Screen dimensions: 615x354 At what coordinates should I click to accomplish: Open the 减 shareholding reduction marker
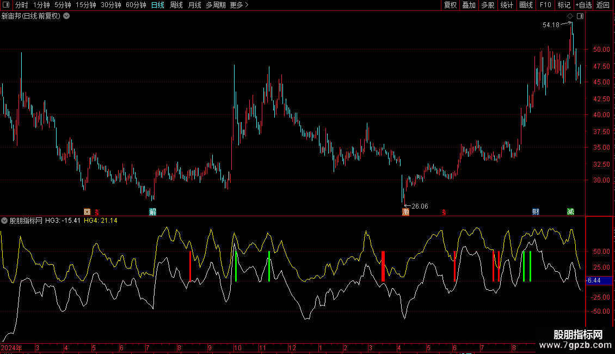pyautogui.click(x=571, y=211)
